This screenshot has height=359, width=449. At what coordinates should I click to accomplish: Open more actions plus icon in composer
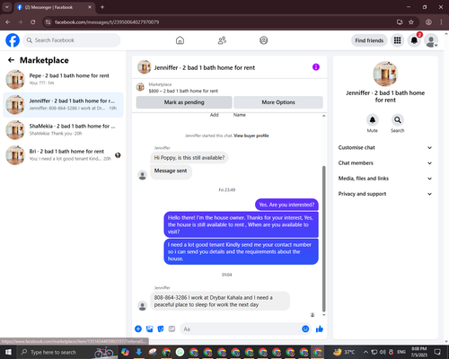138,329
